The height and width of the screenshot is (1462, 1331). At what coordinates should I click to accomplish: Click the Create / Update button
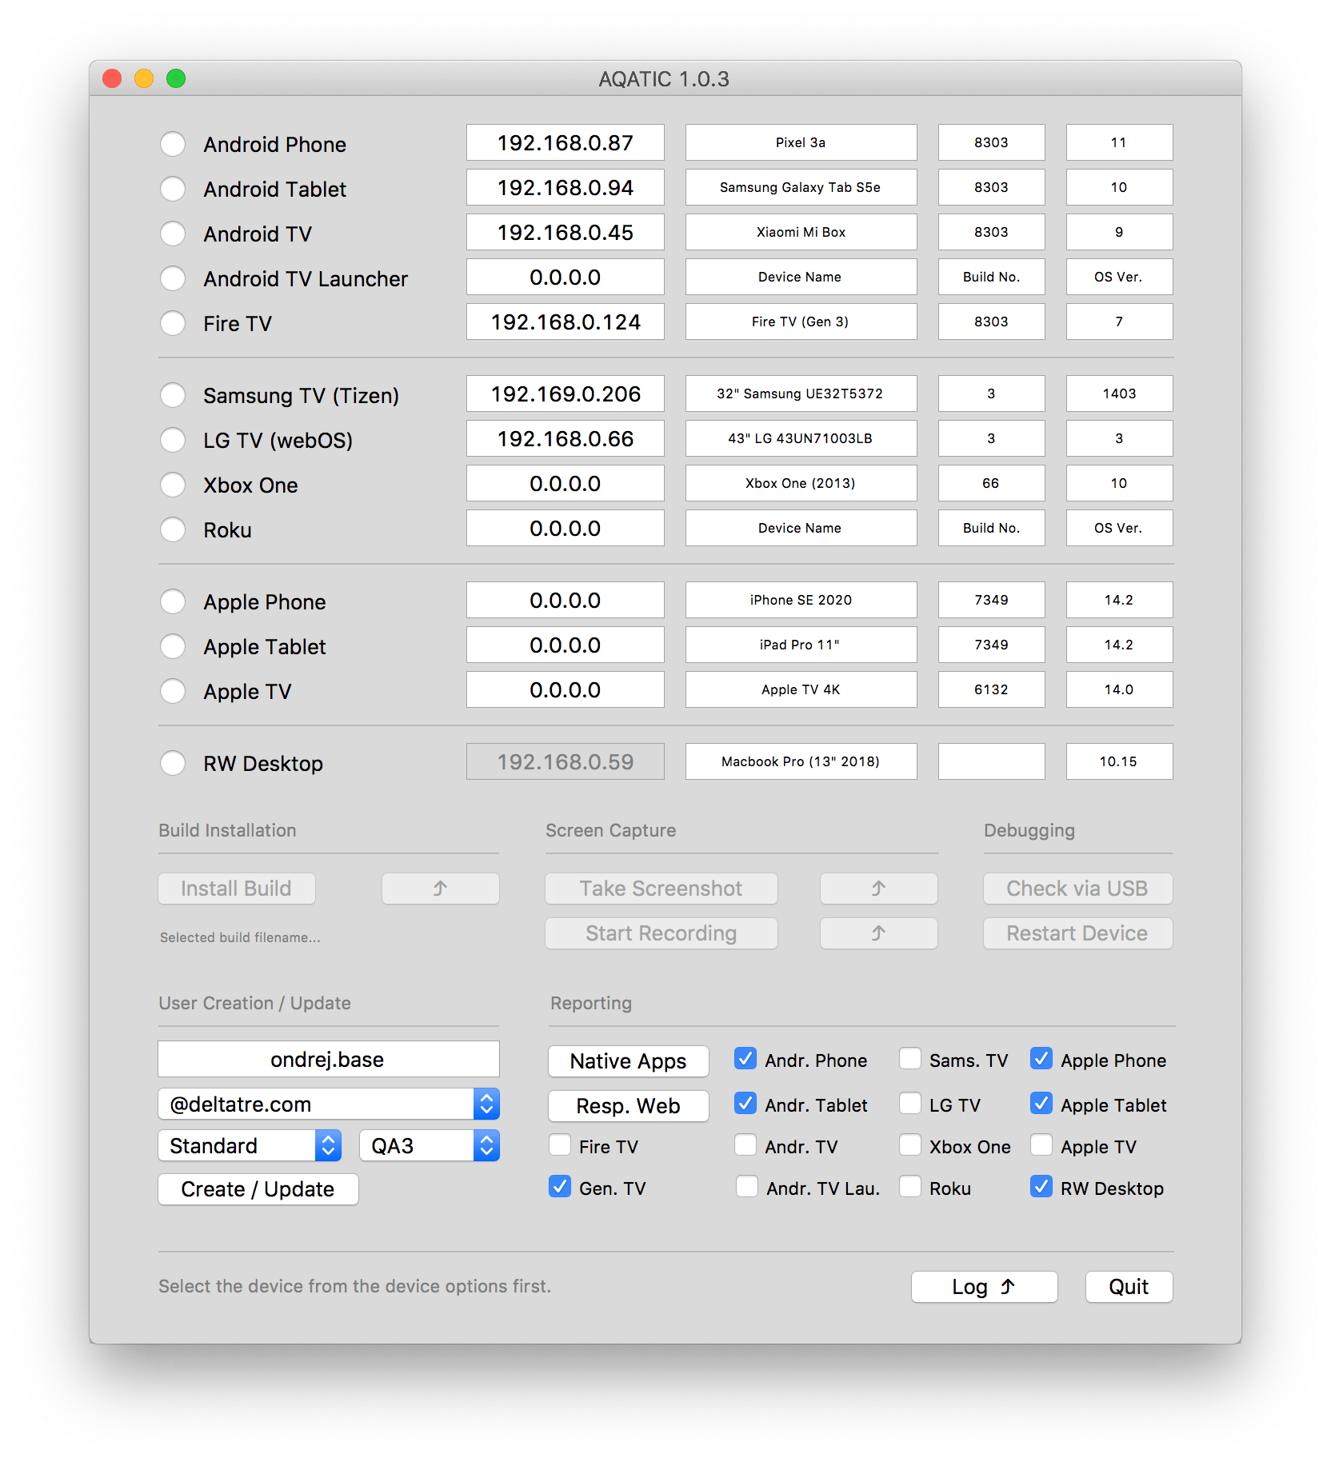258,1189
